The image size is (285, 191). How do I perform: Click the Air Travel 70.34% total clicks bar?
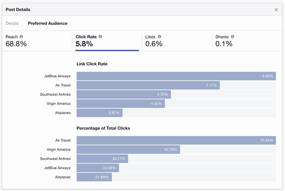click(x=176, y=140)
